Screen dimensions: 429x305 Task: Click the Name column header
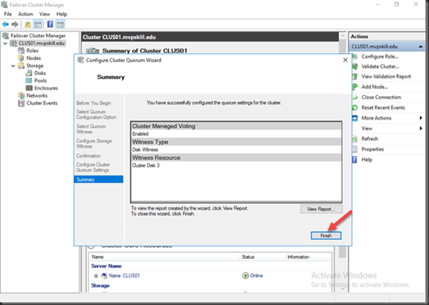tap(98, 257)
